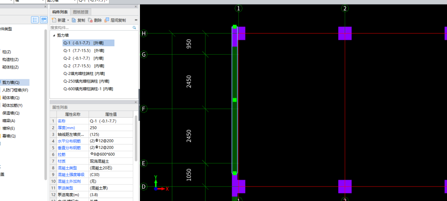Click the 混凝土强度等级 property name link
Image resolution: width=447 pixels, height=201 pixels.
coord(71,174)
